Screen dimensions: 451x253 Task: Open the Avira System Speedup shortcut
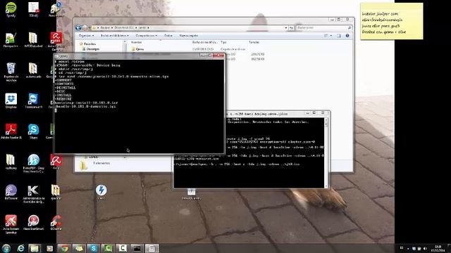click(11, 224)
